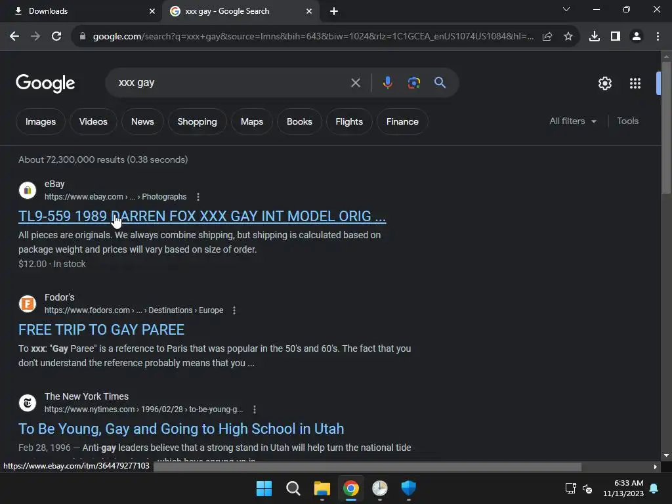Go back to the previous page

[x=14, y=37]
